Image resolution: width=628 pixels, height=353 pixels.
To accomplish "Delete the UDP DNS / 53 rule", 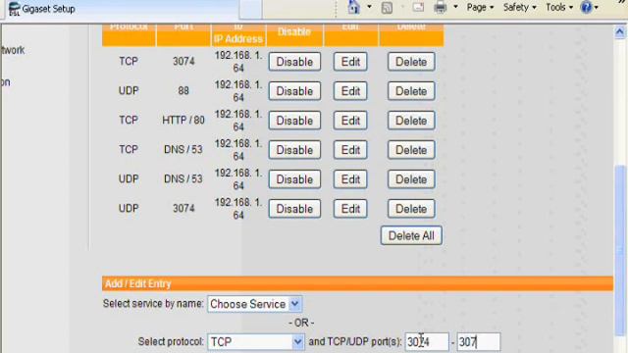I will (411, 179).
